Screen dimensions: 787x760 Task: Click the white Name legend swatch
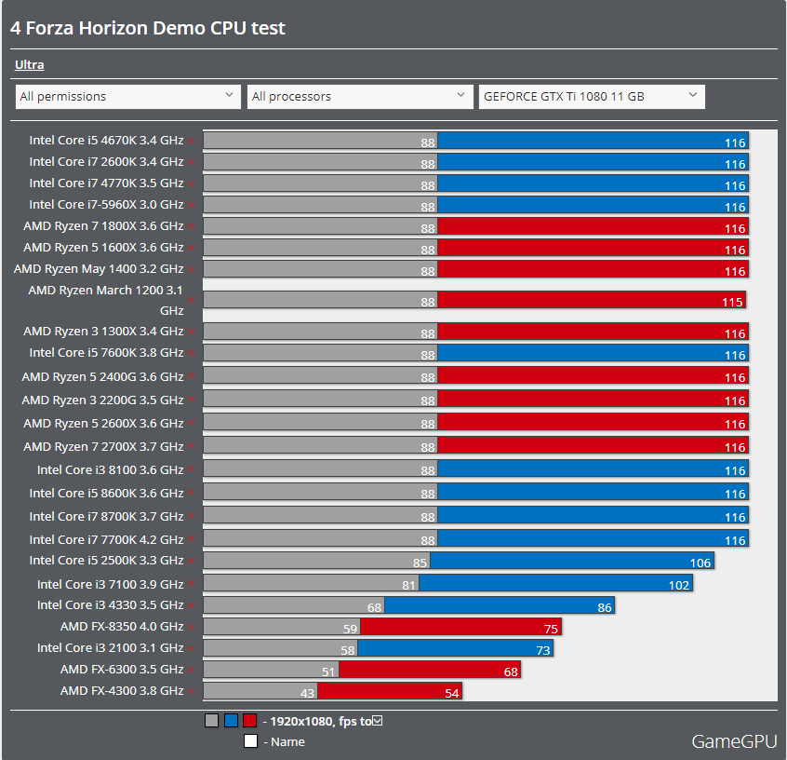tap(250, 741)
